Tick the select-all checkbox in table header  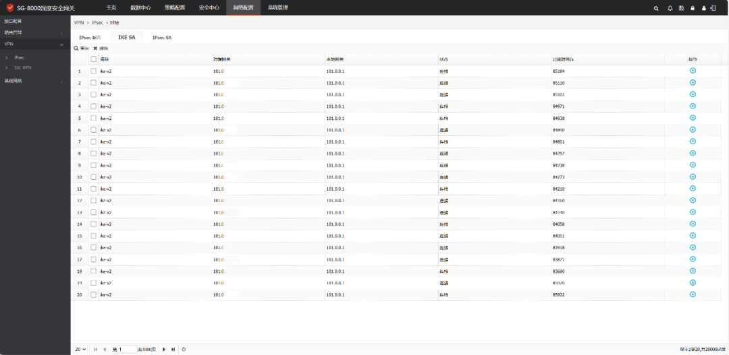[93, 59]
